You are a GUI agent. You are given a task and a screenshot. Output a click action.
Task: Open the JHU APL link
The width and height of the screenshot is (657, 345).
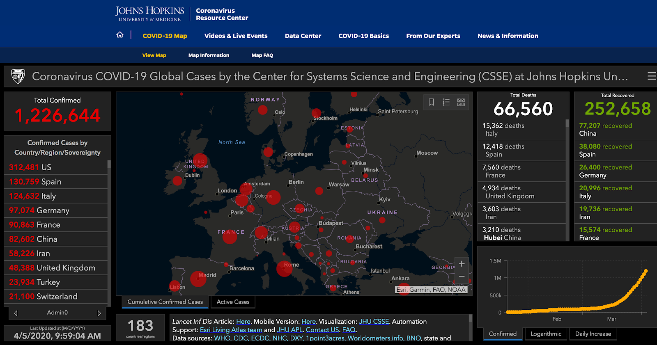pos(289,330)
